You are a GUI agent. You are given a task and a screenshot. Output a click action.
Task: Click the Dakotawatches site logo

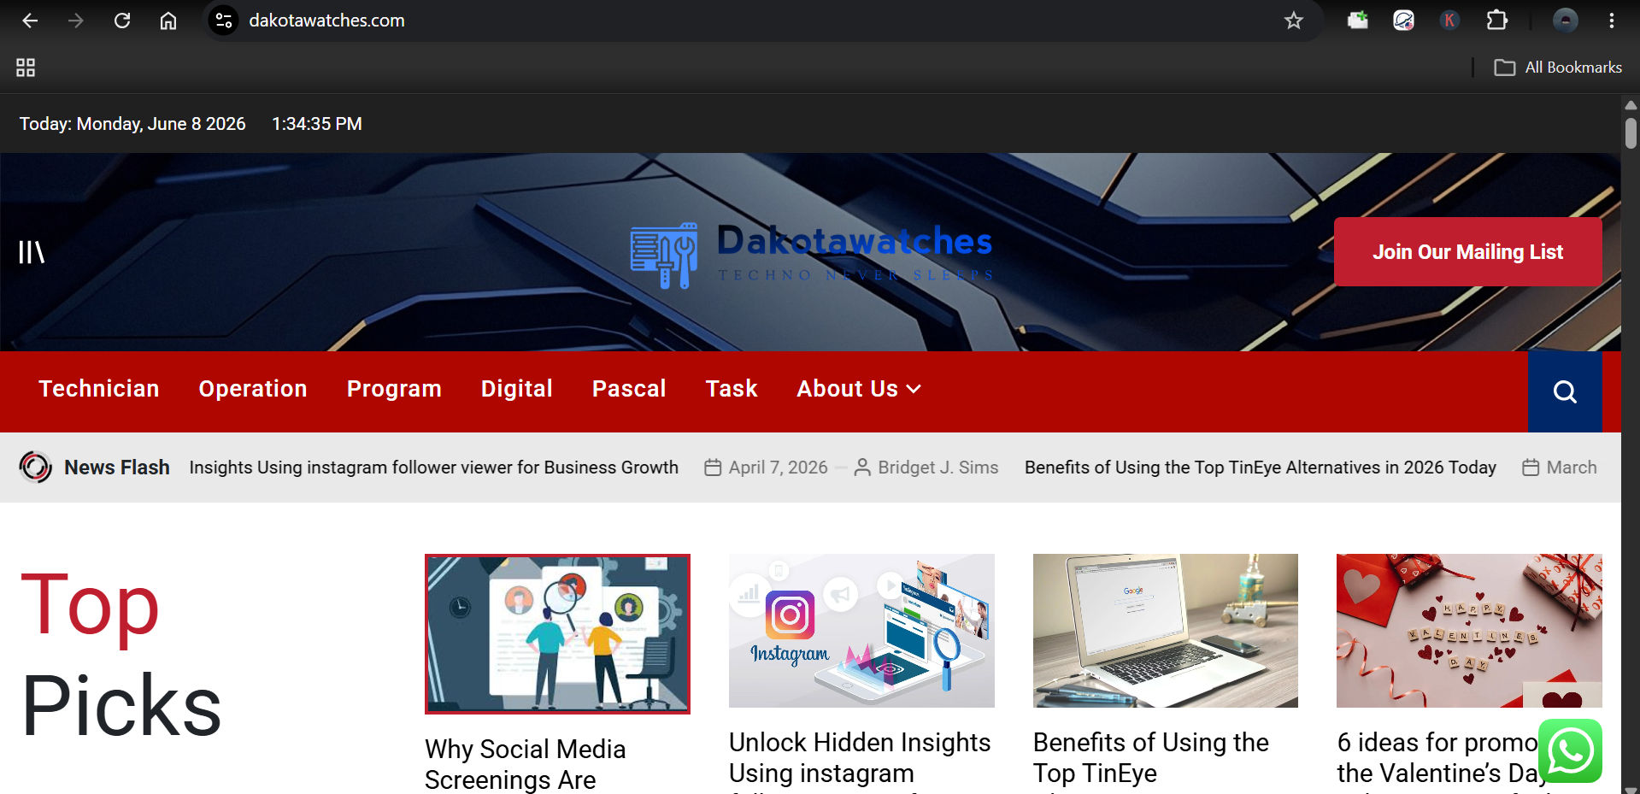coord(812,254)
